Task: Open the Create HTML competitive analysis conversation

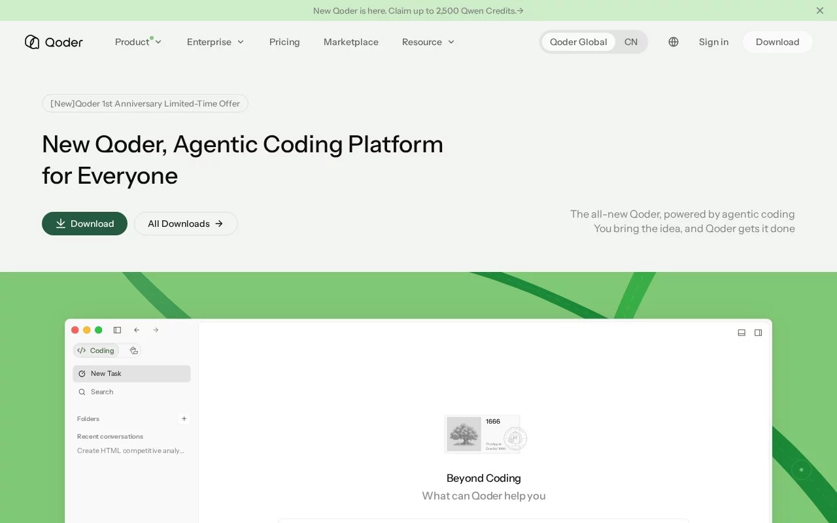Action: tap(131, 450)
